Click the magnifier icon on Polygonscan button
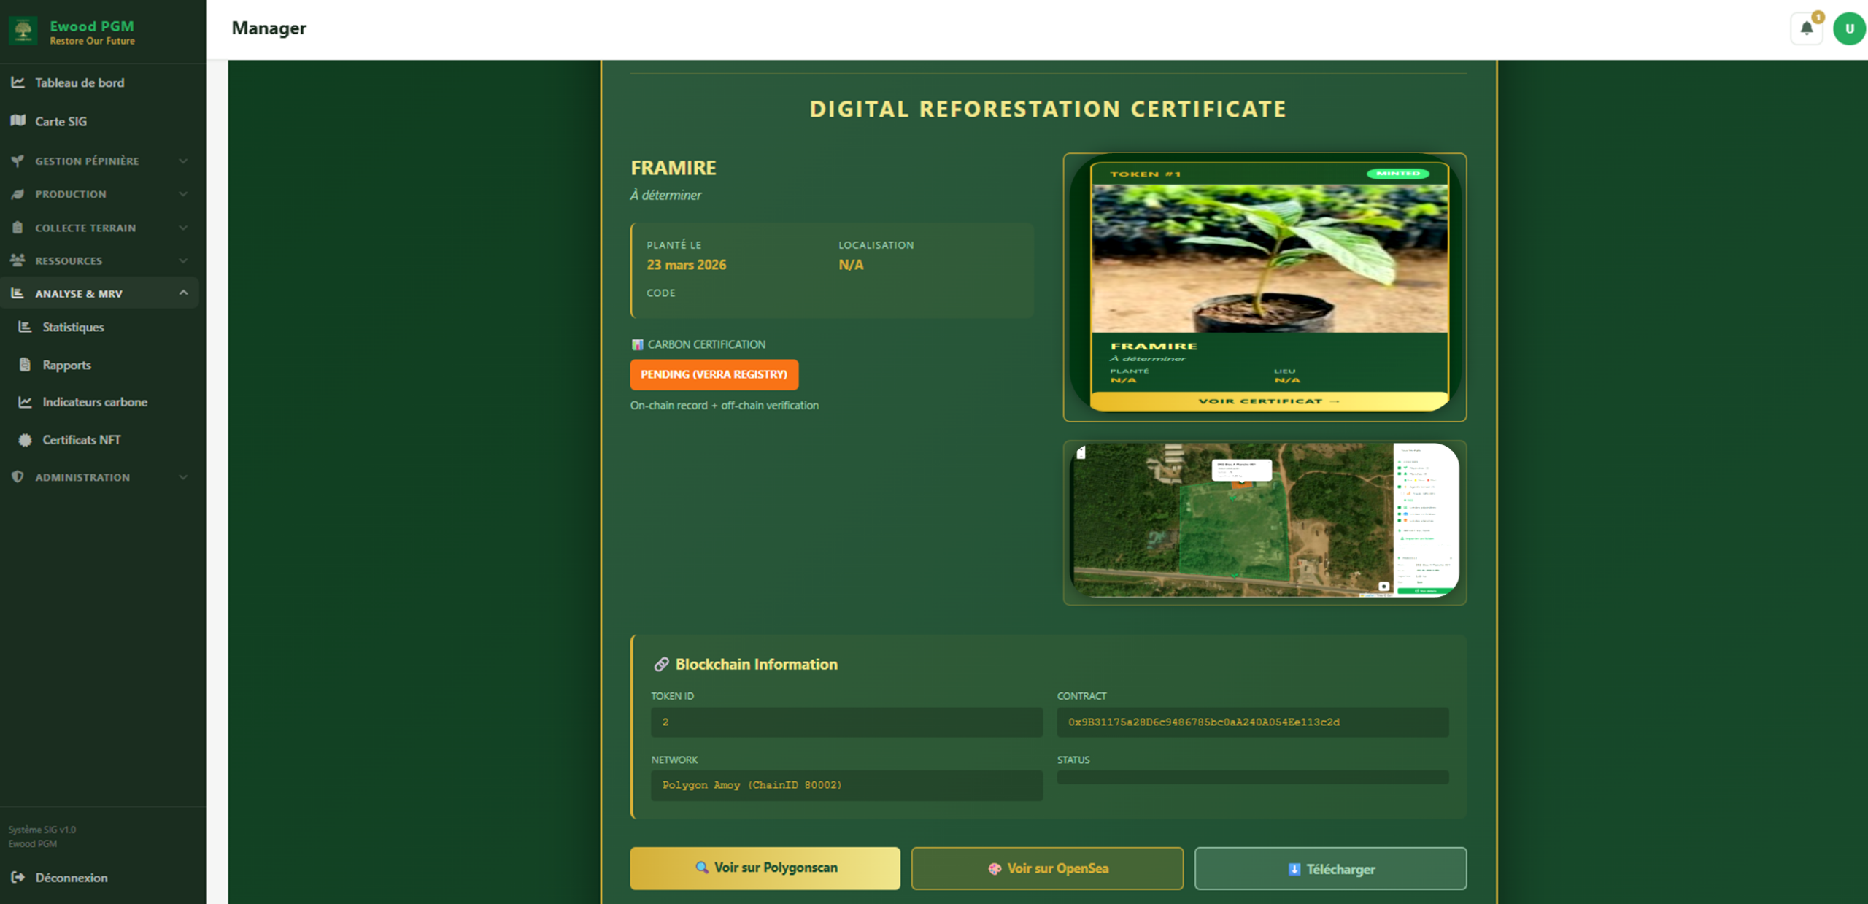1868x904 pixels. click(x=702, y=868)
